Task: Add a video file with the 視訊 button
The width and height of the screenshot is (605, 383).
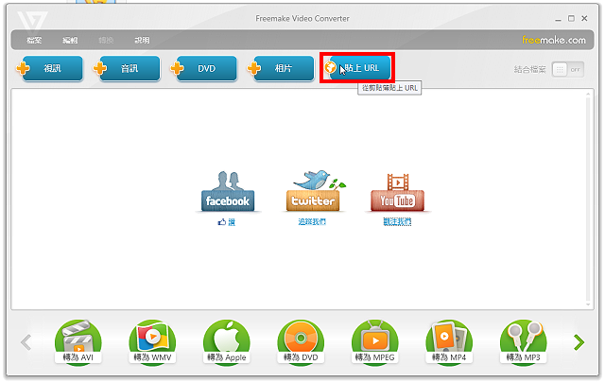Action: point(50,69)
